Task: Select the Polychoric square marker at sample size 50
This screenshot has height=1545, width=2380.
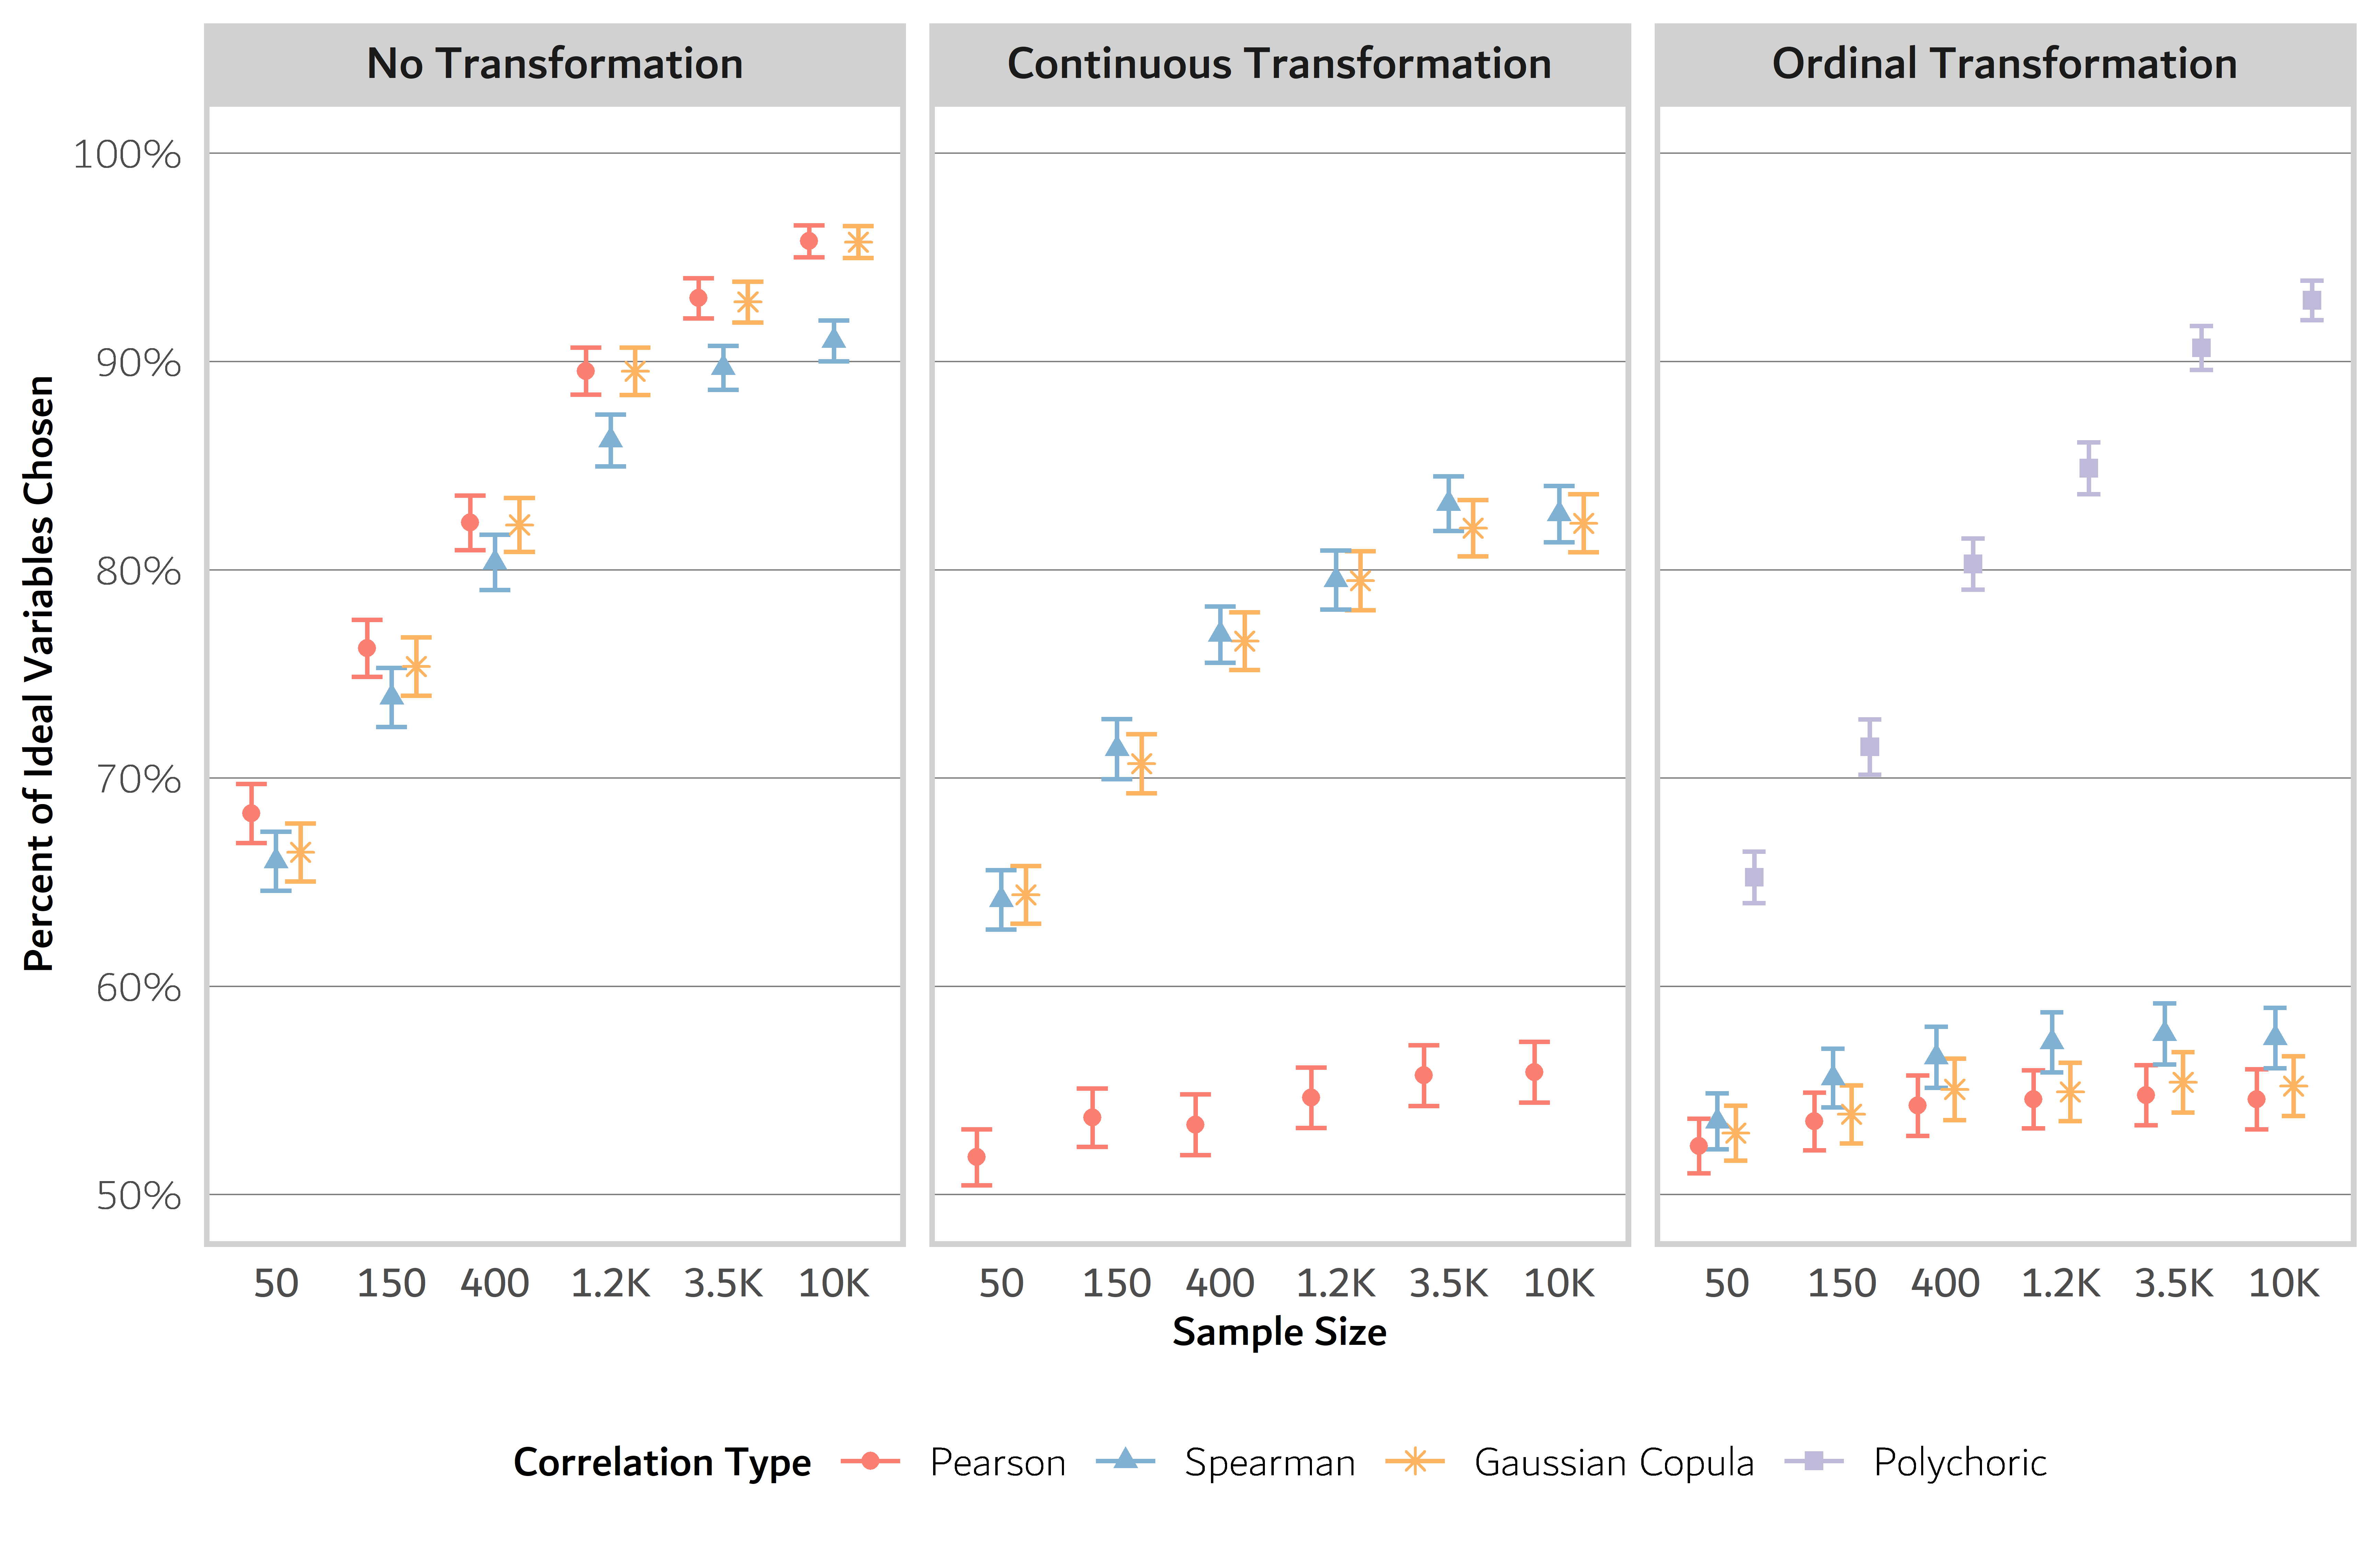Action: tap(1754, 877)
